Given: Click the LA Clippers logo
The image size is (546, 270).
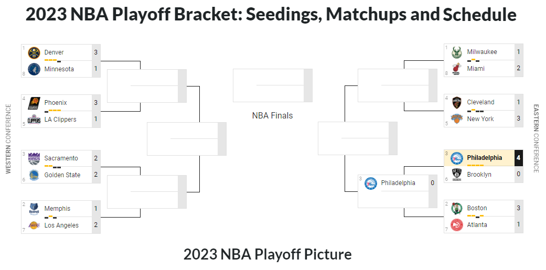Looking at the screenshot, I should [x=34, y=120].
